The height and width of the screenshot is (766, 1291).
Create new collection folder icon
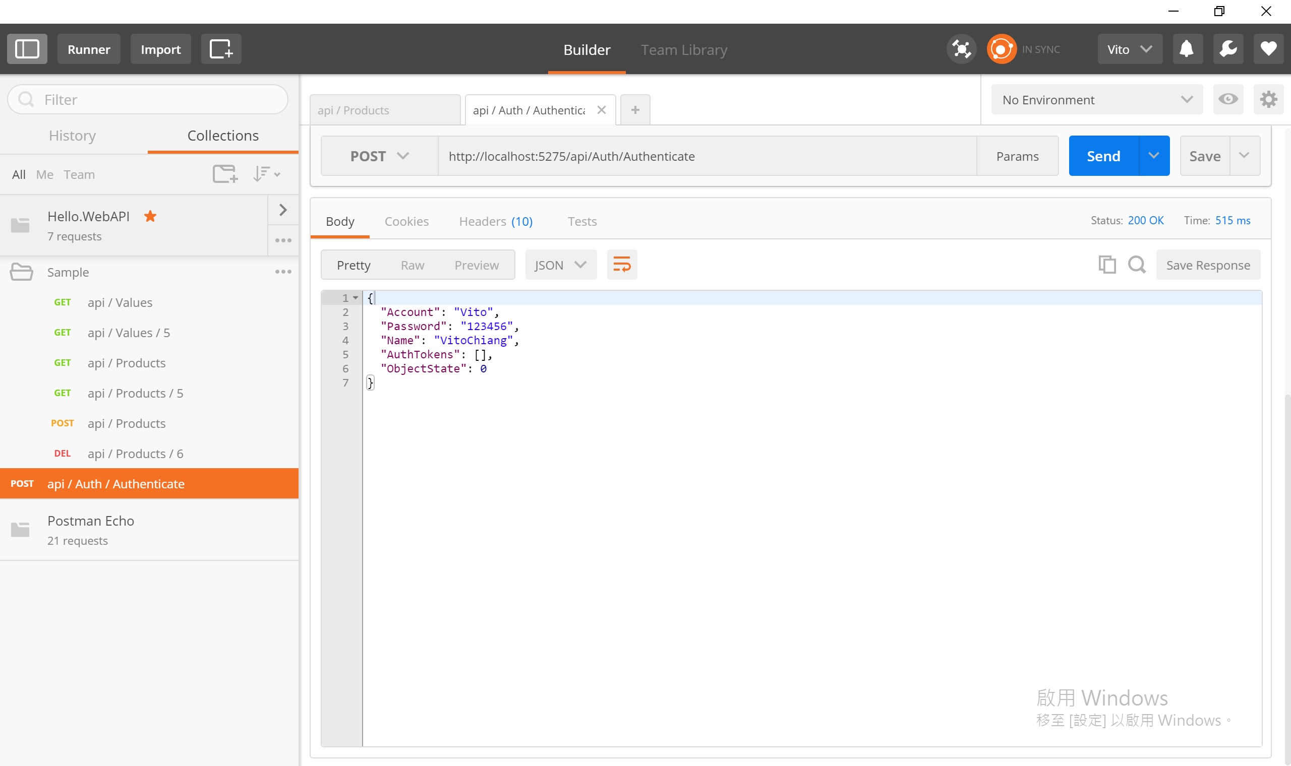[225, 174]
